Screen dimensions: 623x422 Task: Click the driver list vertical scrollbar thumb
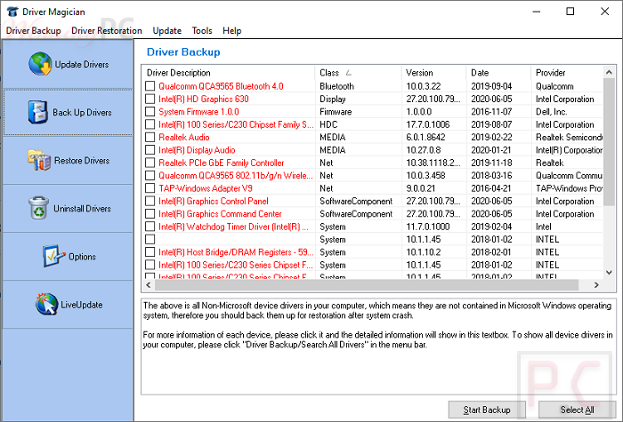tap(609, 142)
